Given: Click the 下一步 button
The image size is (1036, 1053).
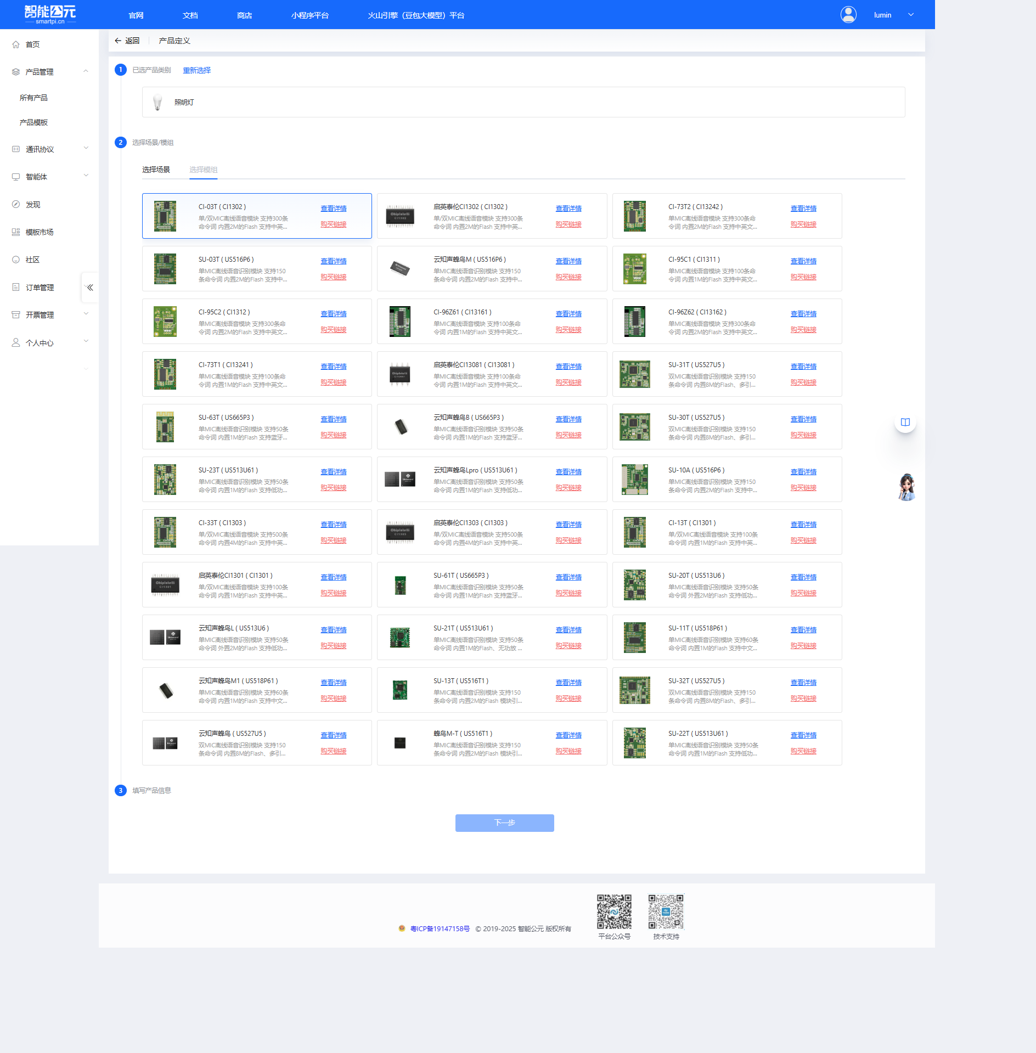Looking at the screenshot, I should point(504,823).
